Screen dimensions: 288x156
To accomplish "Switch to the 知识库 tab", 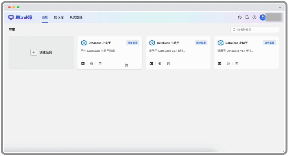I will [59, 17].
